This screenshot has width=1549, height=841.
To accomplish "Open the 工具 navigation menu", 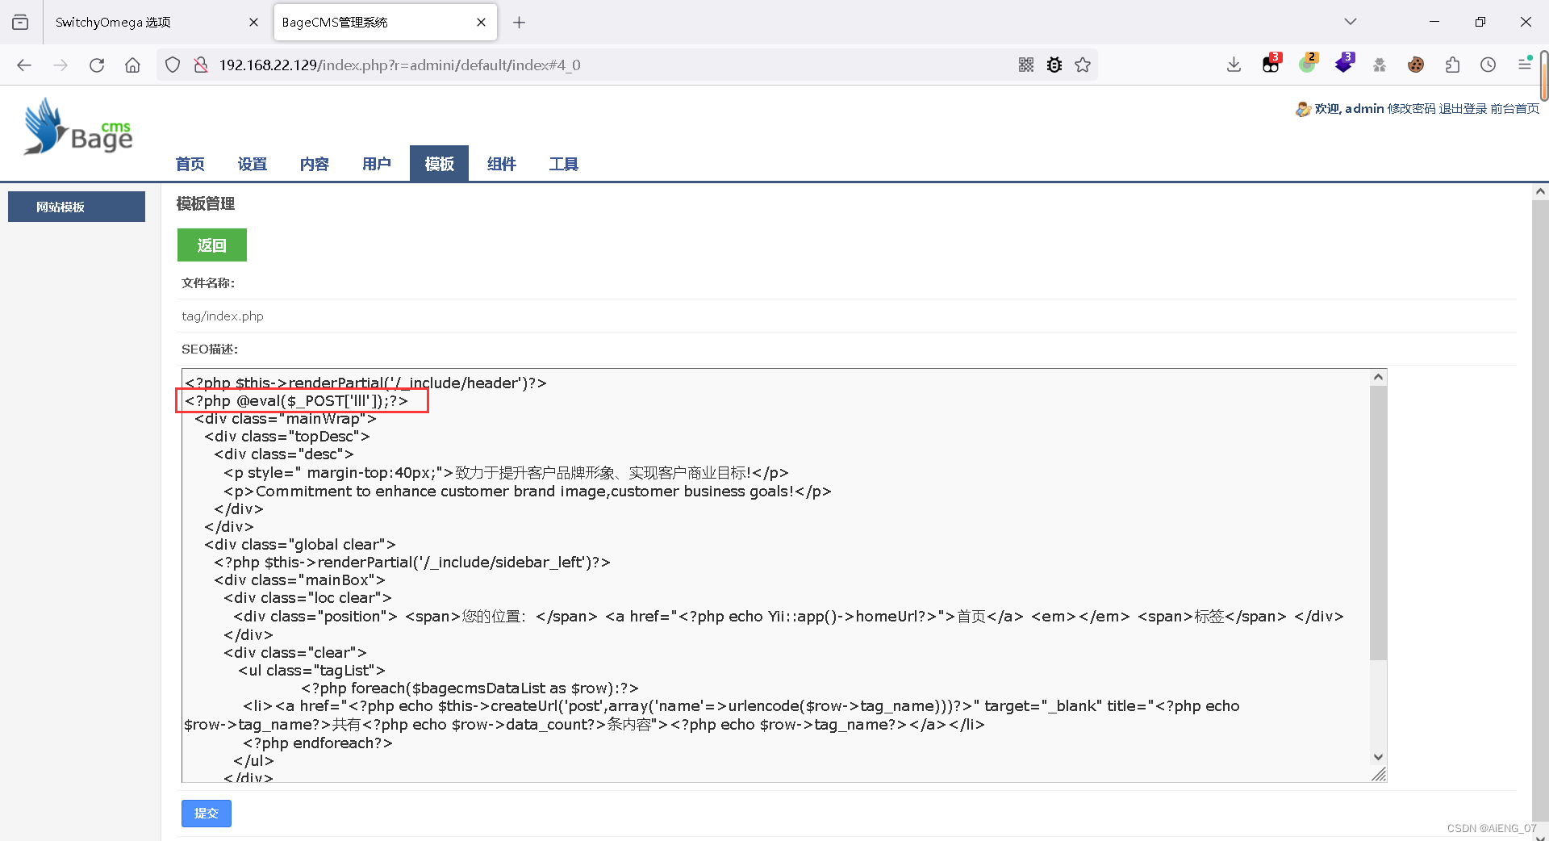I will 563,164.
